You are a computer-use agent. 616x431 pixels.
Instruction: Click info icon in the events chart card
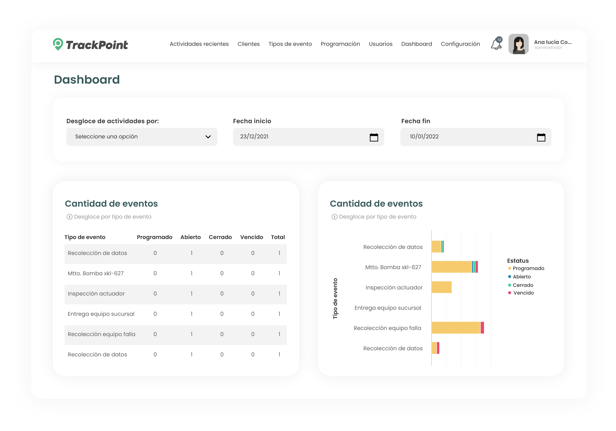point(334,217)
